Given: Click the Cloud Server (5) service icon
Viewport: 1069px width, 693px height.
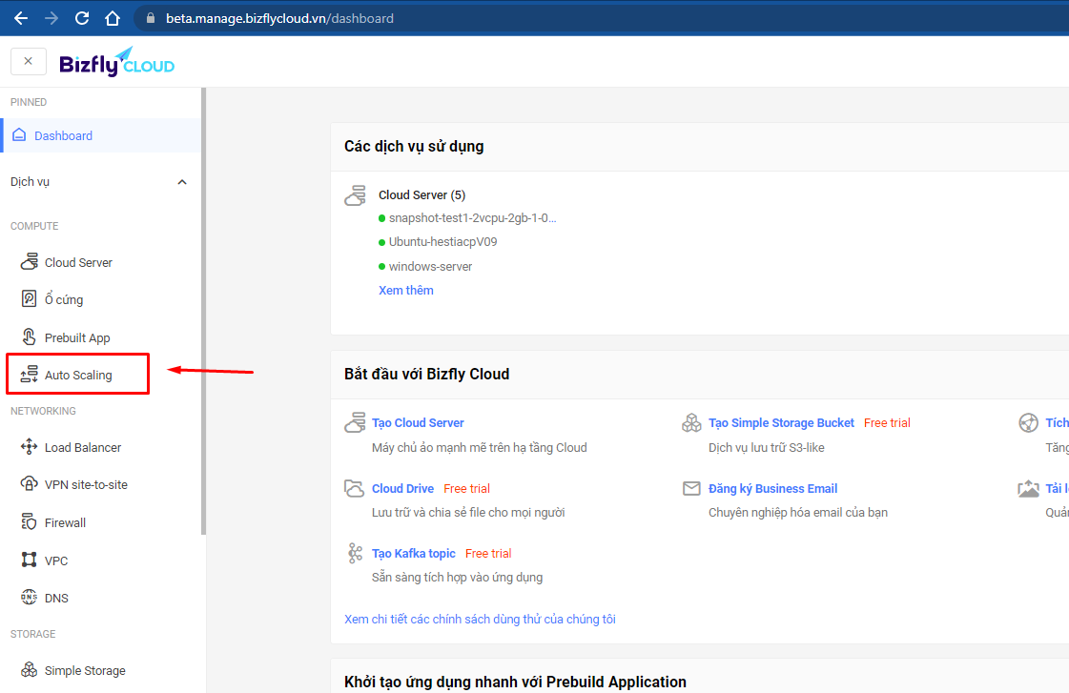Looking at the screenshot, I should pyautogui.click(x=355, y=195).
